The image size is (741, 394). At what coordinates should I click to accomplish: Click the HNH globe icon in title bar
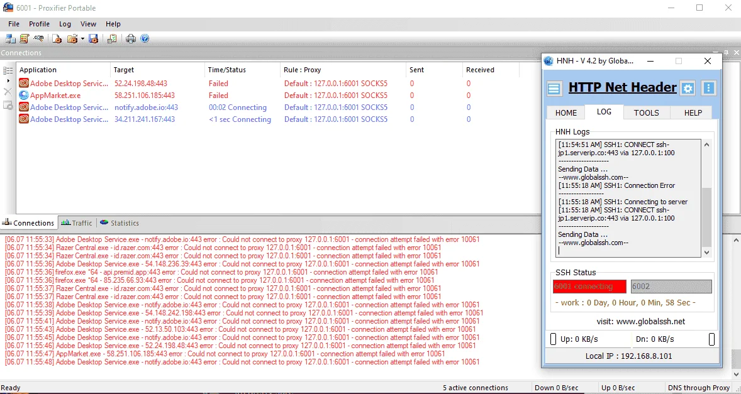(x=549, y=61)
